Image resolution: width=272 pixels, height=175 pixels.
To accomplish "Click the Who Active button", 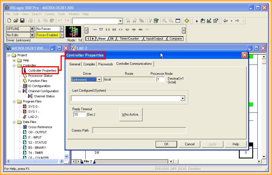I will [x=131, y=114].
